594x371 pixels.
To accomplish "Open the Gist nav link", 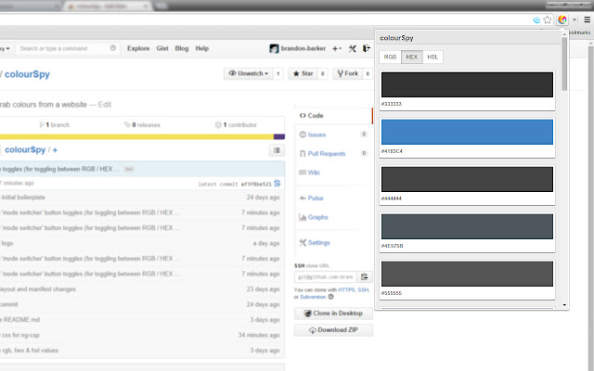I will [162, 48].
